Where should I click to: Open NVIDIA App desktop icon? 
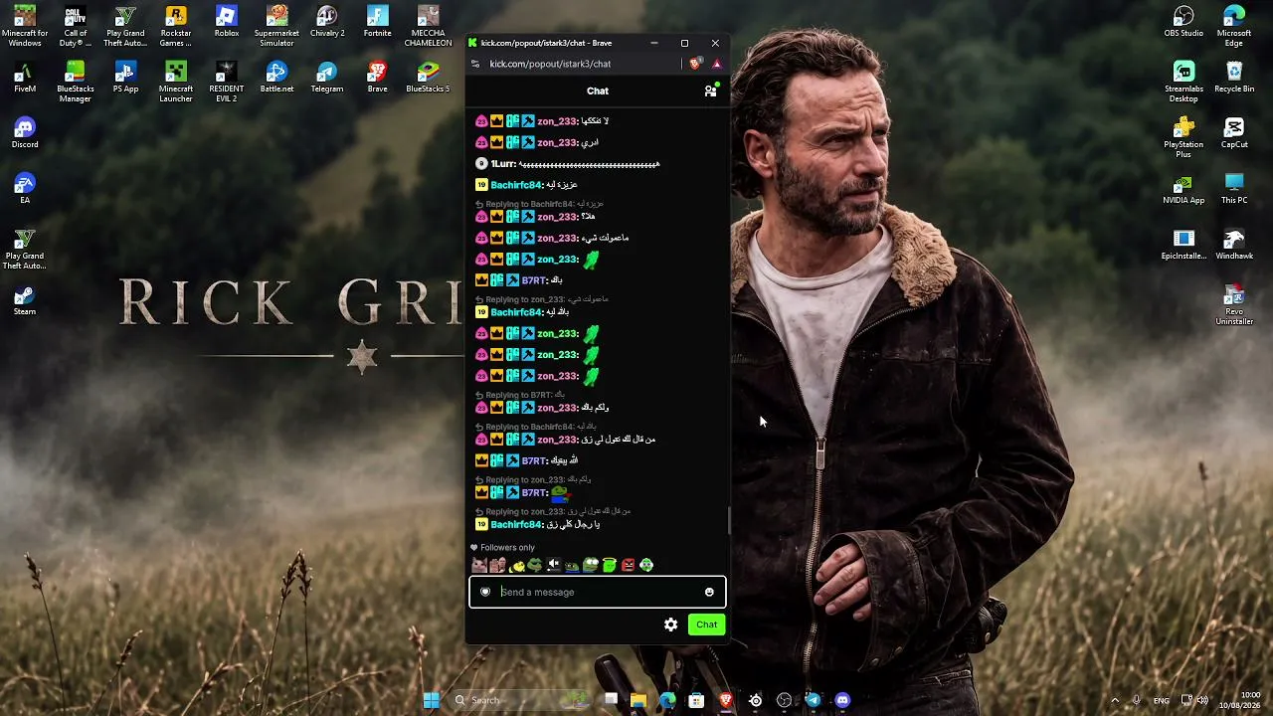[x=1183, y=189]
